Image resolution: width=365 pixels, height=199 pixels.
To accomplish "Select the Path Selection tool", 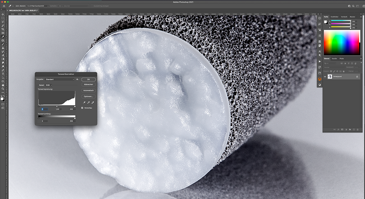I will (3, 77).
